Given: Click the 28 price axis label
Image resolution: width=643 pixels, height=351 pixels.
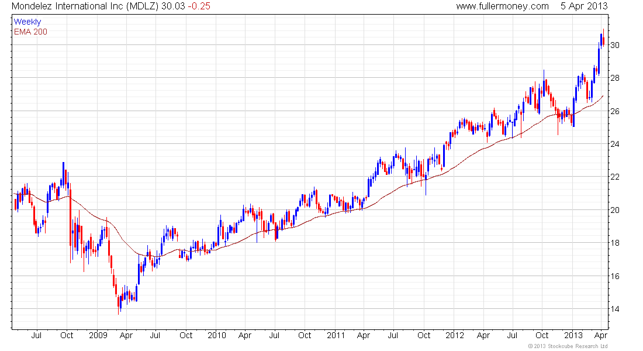Looking at the screenshot, I should click(615, 78).
